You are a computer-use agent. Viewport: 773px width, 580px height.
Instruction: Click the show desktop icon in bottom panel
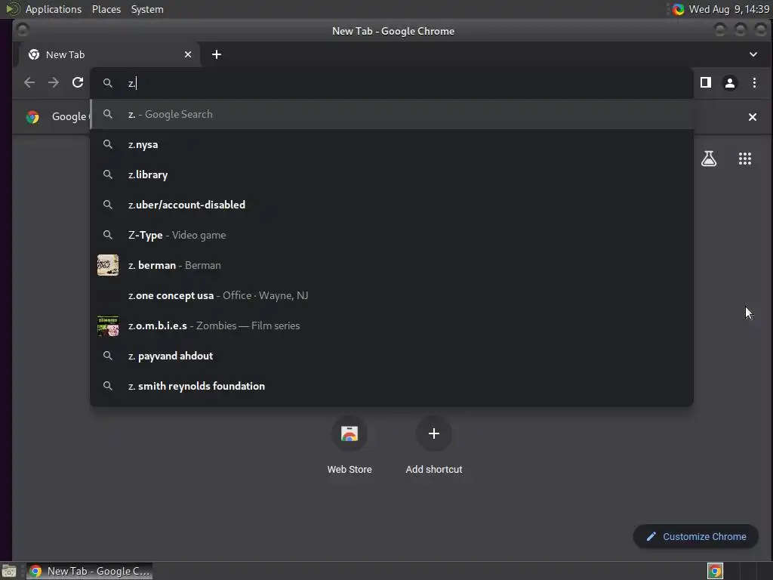point(9,571)
